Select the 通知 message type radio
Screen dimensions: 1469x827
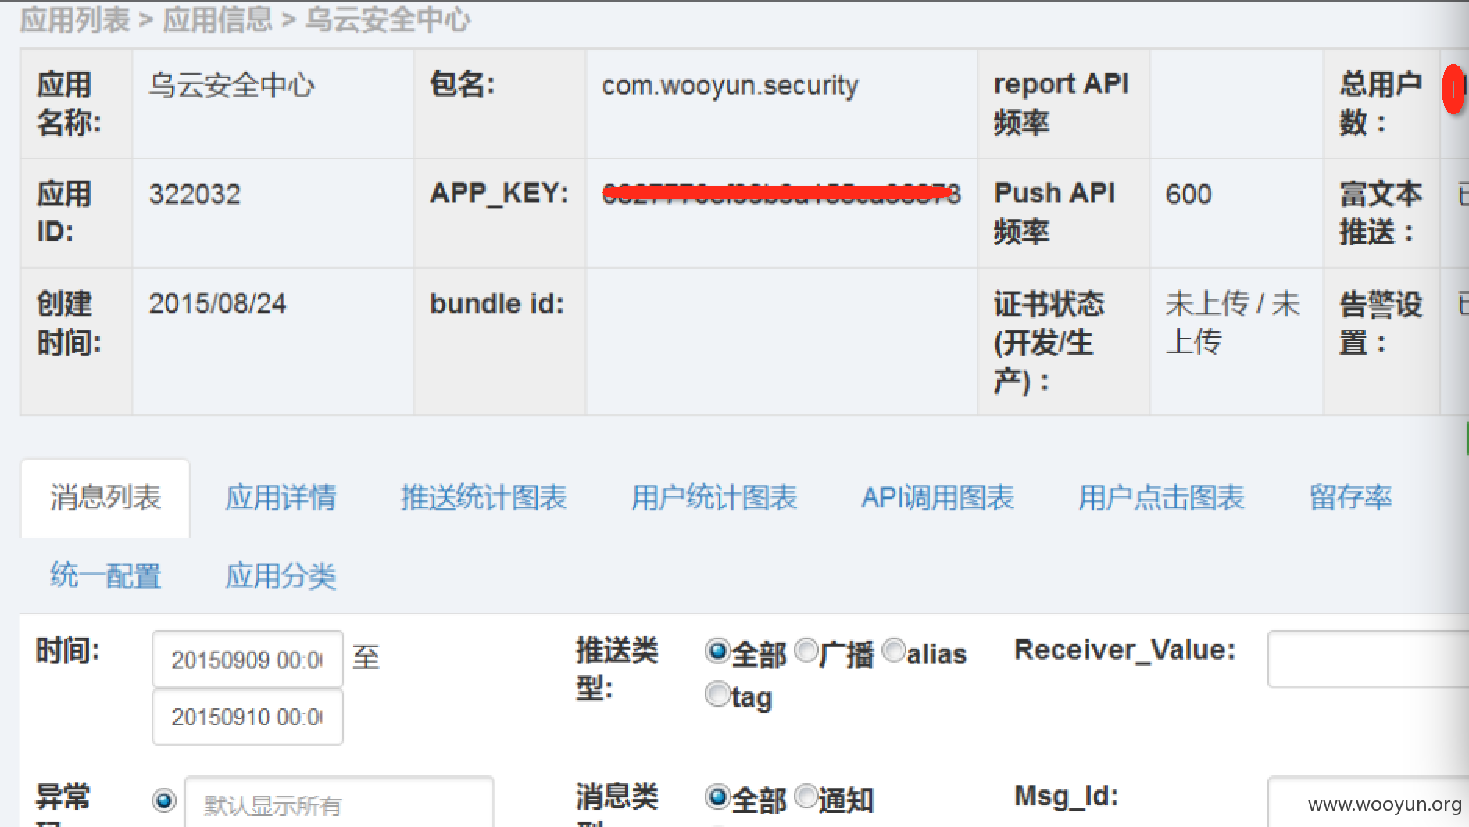point(806,797)
